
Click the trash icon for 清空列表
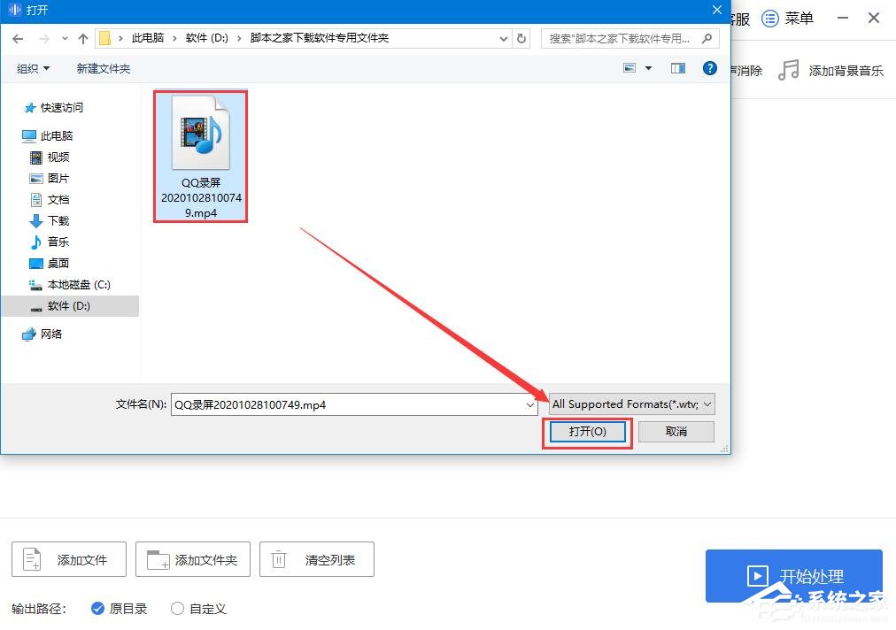pos(279,559)
